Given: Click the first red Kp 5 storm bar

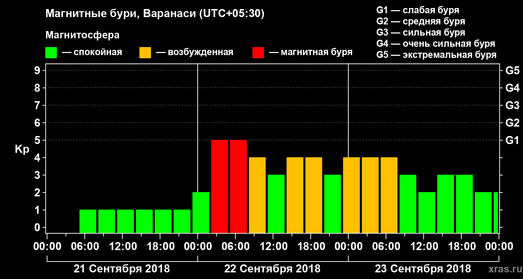Looking at the screenshot, I should (220, 186).
